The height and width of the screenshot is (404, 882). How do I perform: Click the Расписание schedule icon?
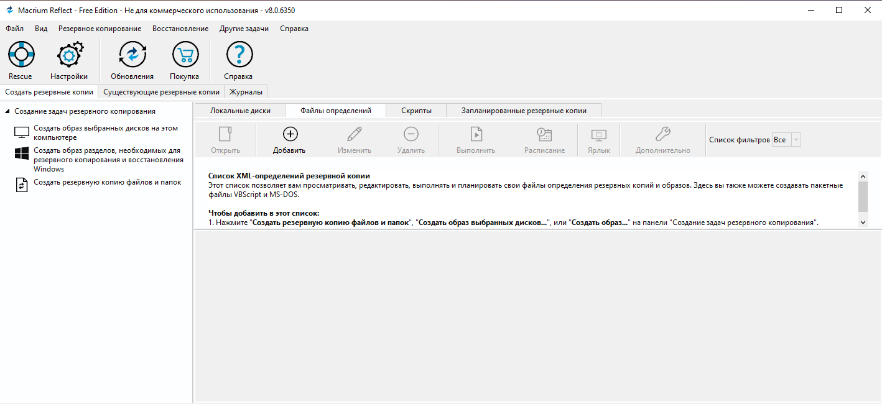pos(544,134)
